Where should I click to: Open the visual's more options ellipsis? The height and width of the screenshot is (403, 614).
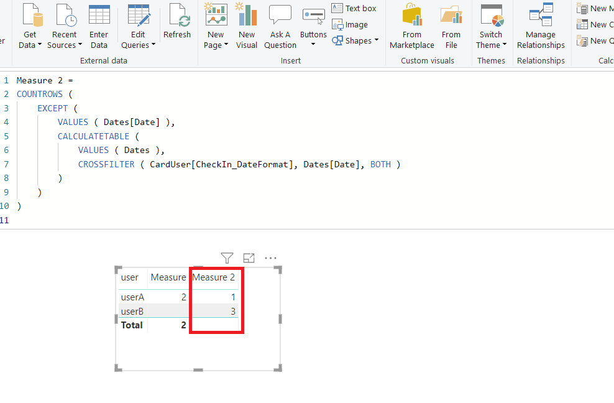pyautogui.click(x=270, y=257)
